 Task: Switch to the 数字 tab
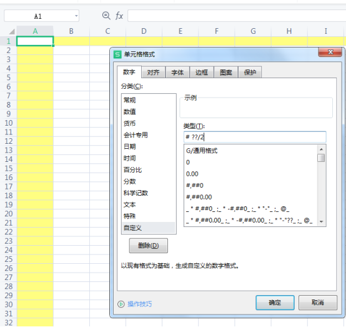tap(129, 72)
